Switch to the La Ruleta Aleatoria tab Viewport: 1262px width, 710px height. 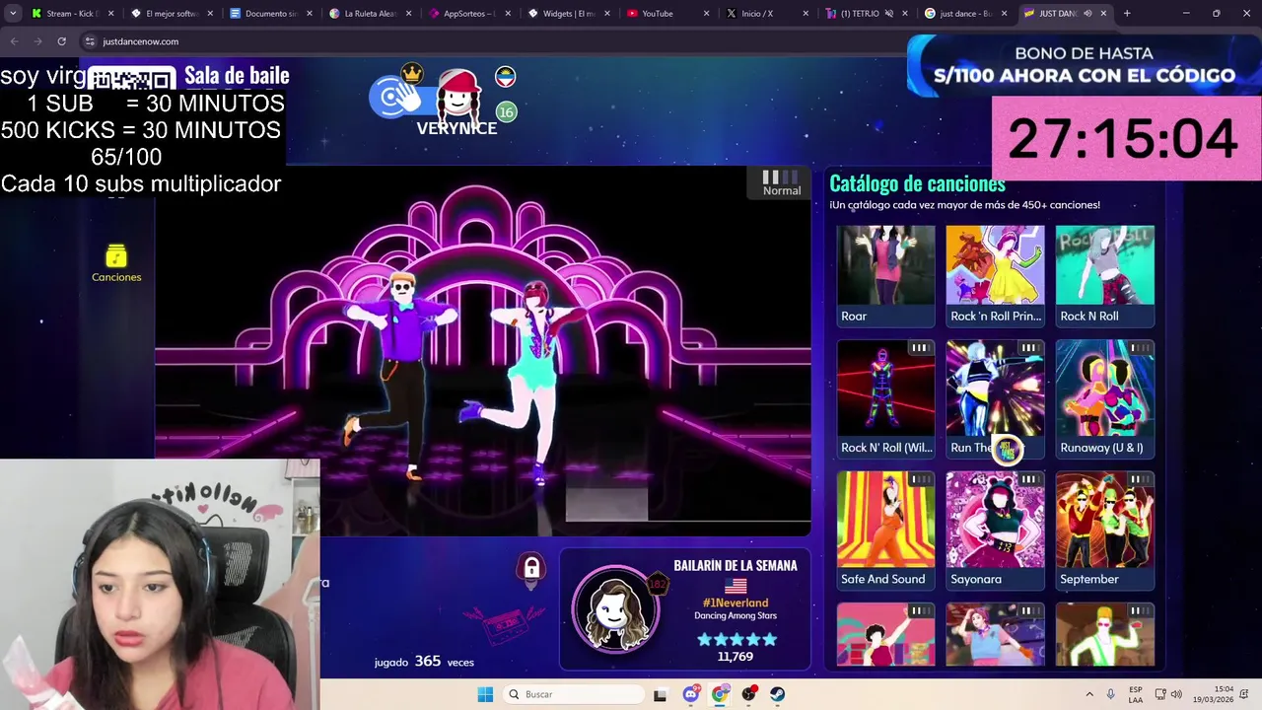click(370, 14)
